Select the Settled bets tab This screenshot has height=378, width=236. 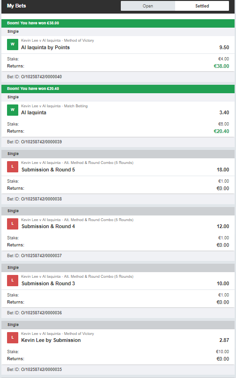tap(202, 6)
